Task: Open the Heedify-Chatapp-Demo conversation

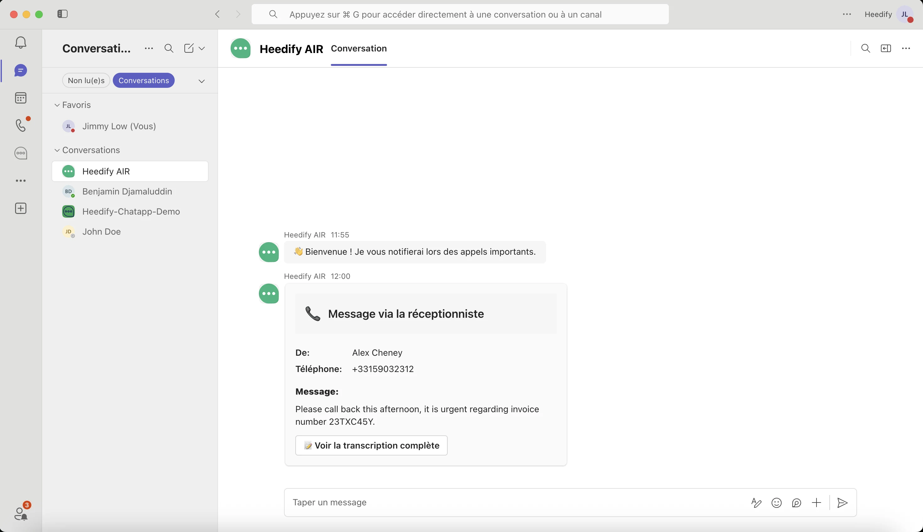Action: click(x=130, y=211)
